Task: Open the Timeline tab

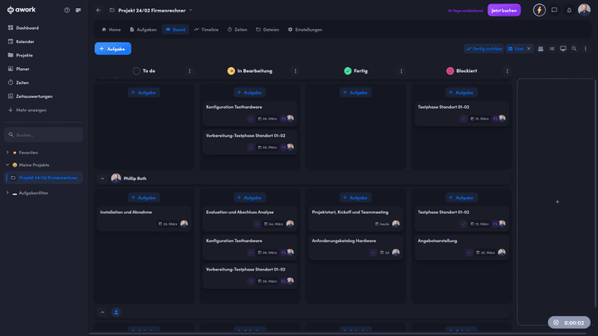Action: pyautogui.click(x=206, y=30)
